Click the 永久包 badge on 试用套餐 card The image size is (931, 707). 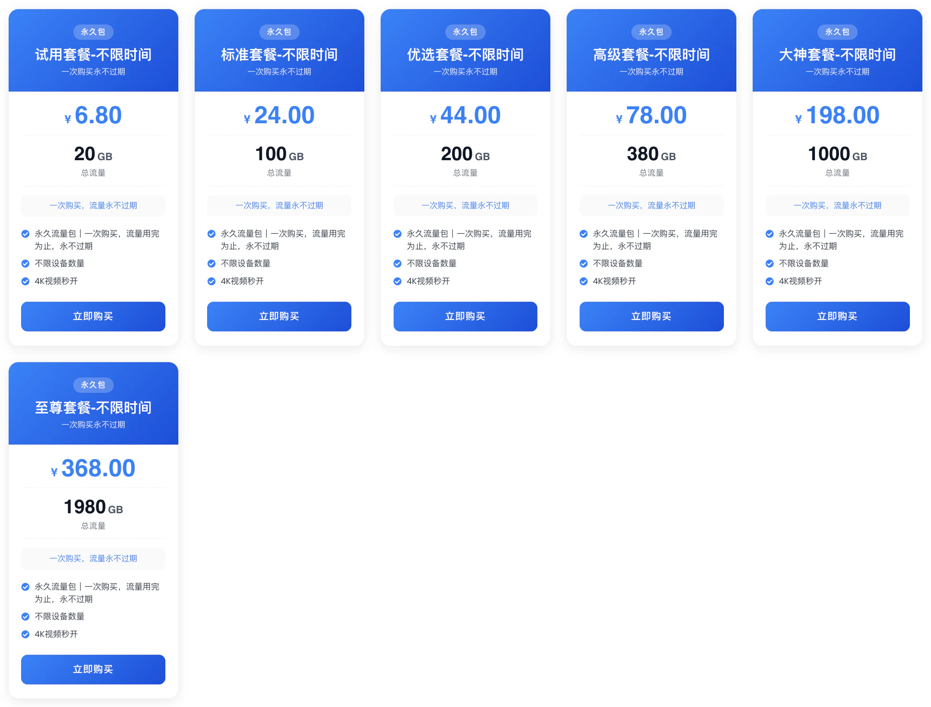pyautogui.click(x=93, y=32)
